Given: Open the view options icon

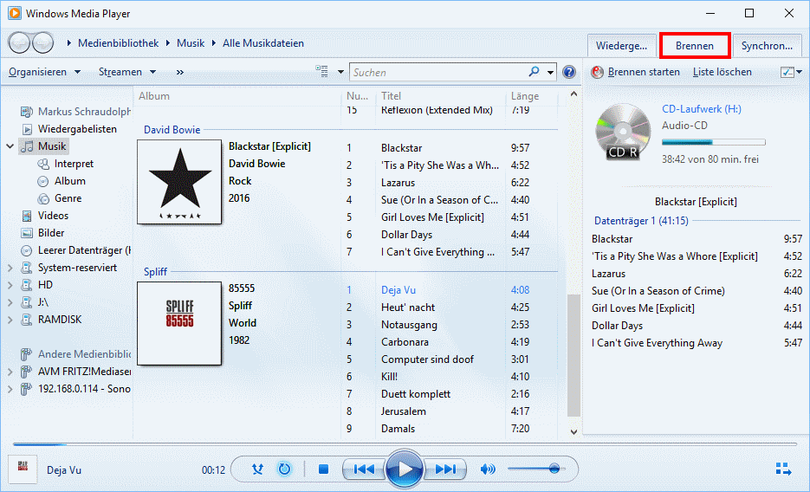Looking at the screenshot, I should pos(321,72).
